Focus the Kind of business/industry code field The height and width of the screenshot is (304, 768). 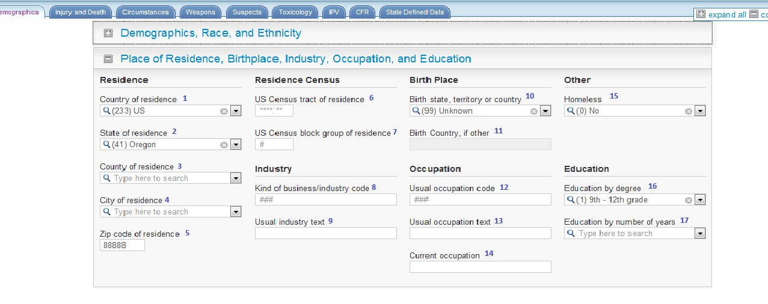325,199
